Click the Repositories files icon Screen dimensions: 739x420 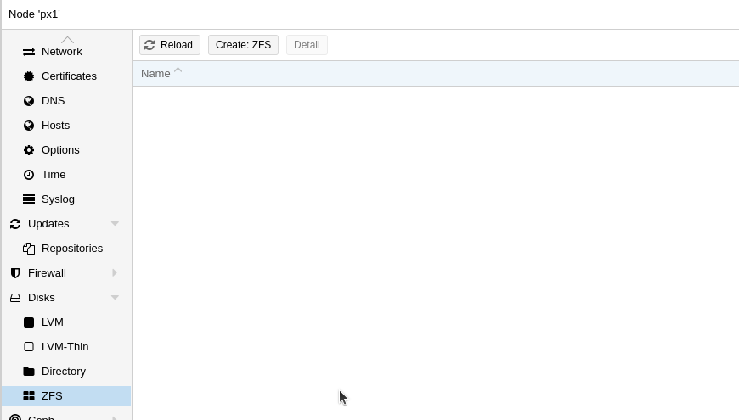(29, 248)
